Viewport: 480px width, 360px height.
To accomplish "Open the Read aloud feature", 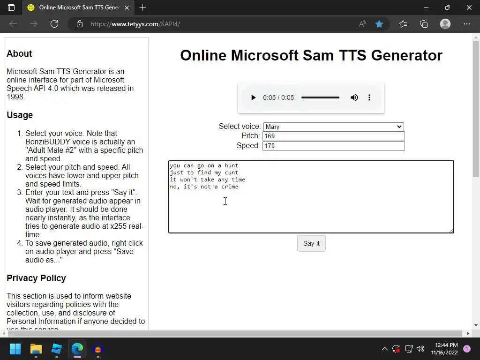I will (362, 24).
